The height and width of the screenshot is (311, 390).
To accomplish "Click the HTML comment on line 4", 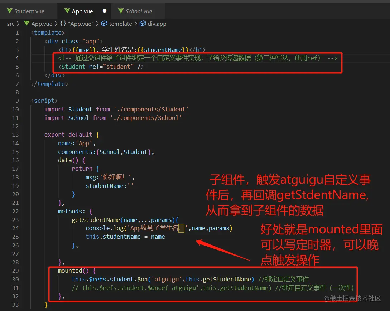I will click(x=198, y=58).
